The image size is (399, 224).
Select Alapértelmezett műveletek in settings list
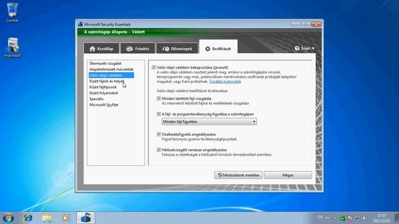coord(111,69)
